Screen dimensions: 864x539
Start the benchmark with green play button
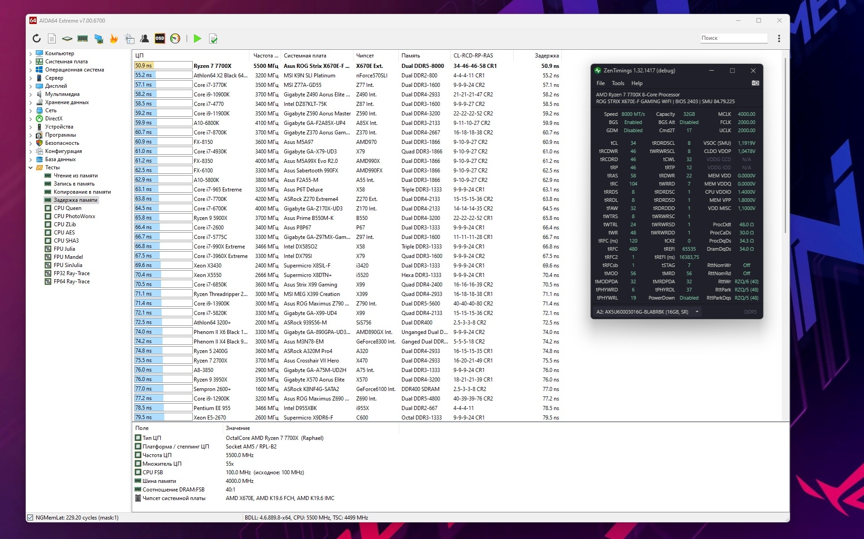pos(197,38)
